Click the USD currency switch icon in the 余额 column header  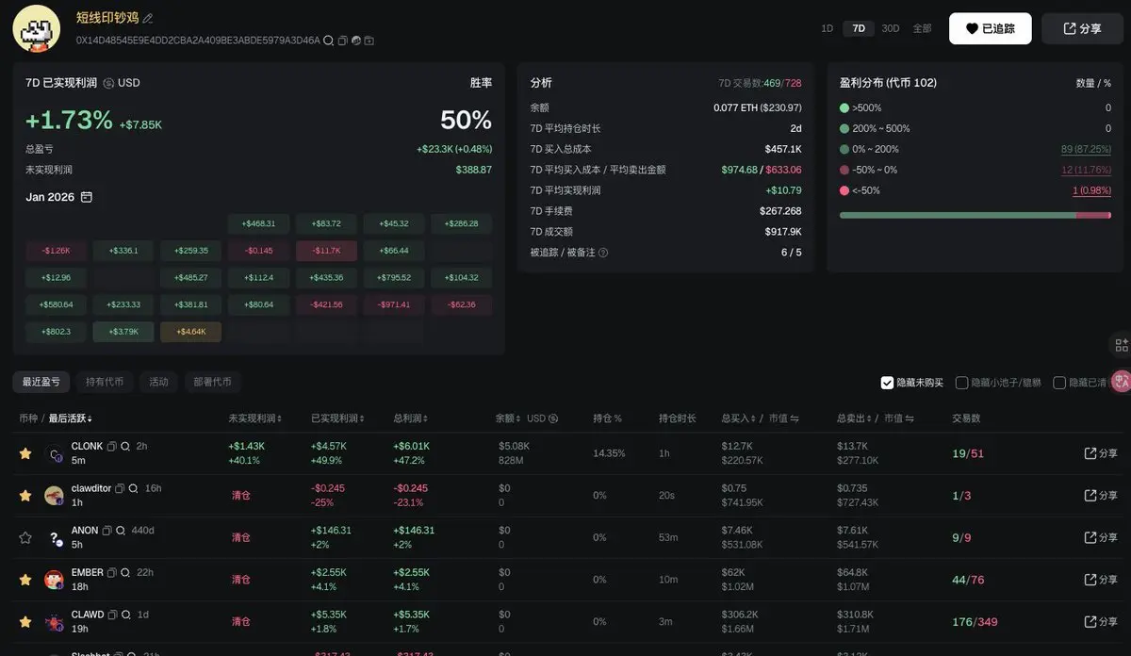[553, 418]
